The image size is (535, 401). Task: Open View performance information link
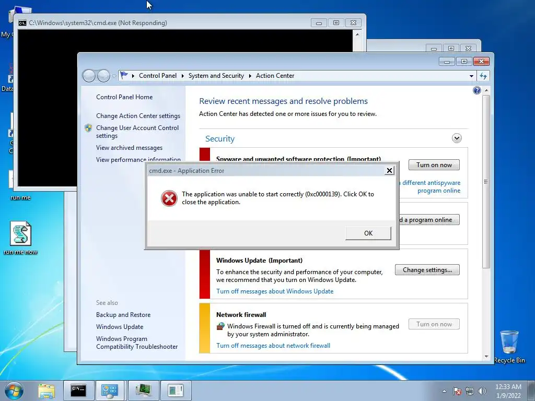pyautogui.click(x=138, y=159)
